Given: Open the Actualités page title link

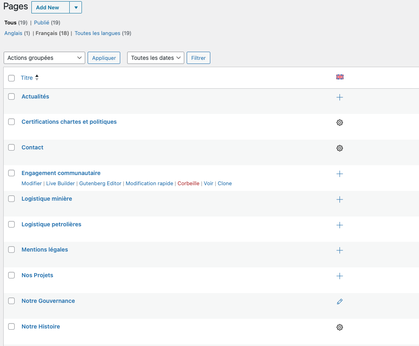Looking at the screenshot, I should click(x=35, y=96).
